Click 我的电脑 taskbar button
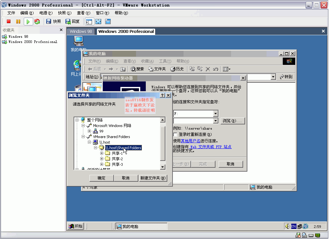 142,226
